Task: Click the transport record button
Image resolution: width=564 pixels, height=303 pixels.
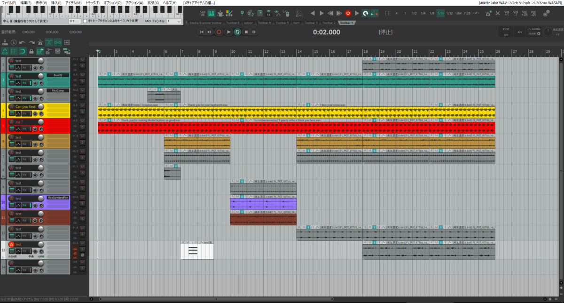Action: click(x=219, y=32)
